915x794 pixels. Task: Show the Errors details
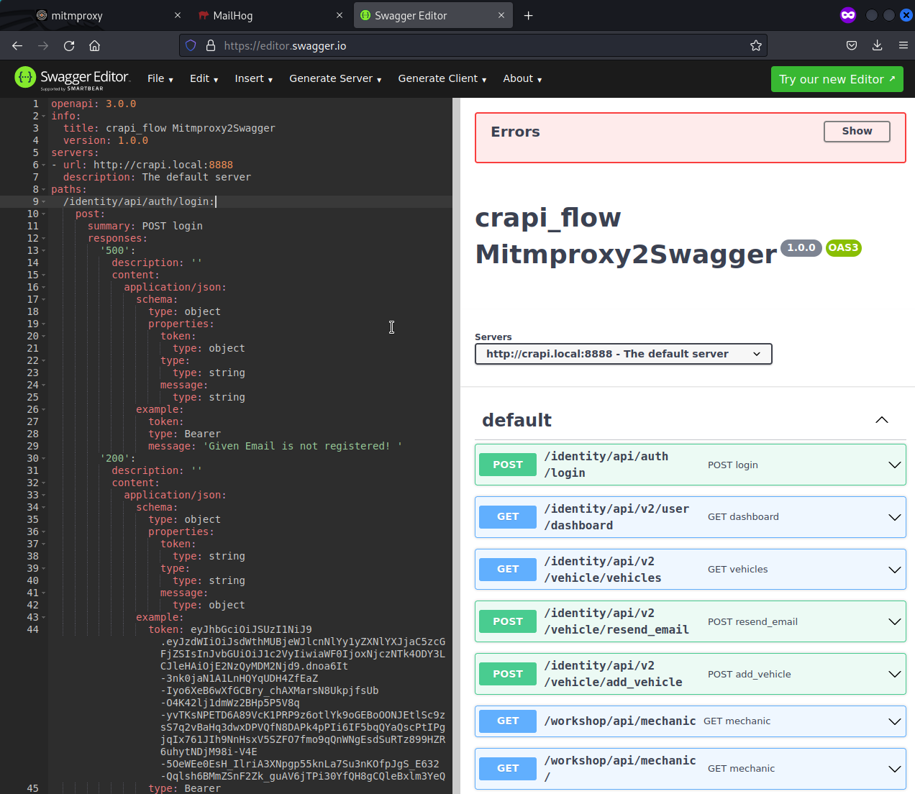[856, 131]
